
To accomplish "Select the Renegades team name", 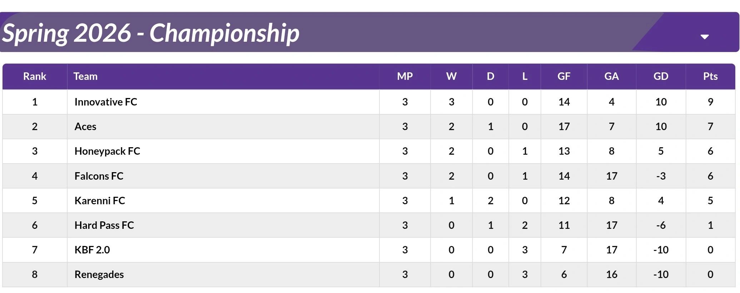I will point(99,274).
